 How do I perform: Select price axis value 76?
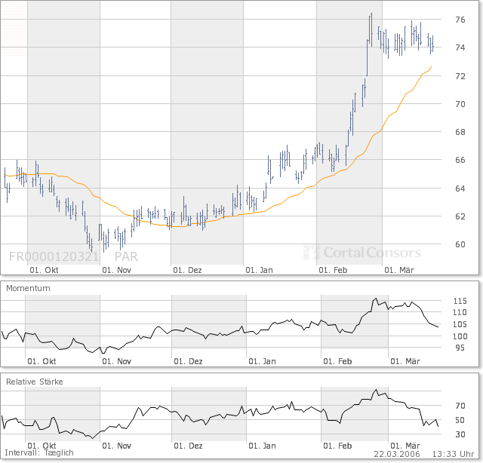[460, 20]
